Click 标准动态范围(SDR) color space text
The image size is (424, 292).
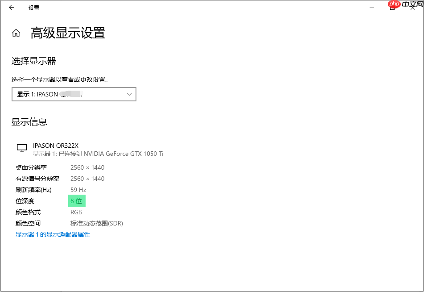[96, 223]
